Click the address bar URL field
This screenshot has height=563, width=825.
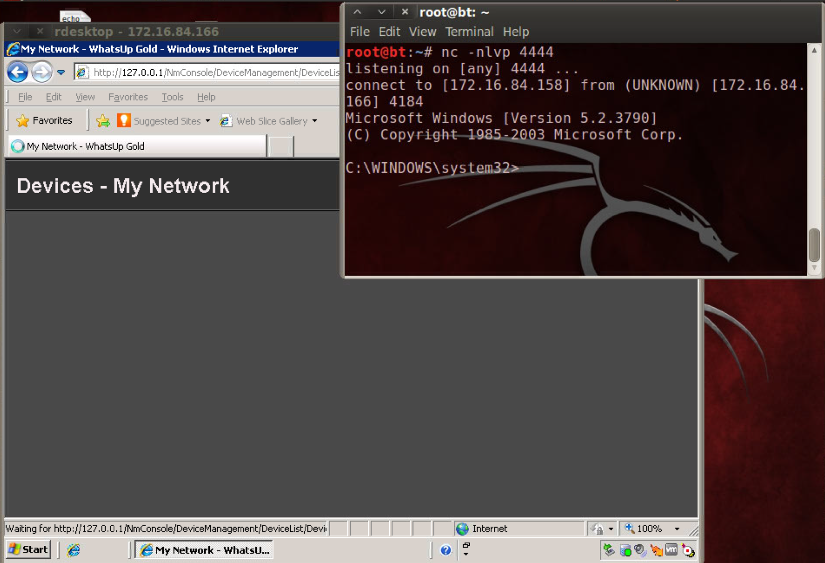click(x=207, y=72)
